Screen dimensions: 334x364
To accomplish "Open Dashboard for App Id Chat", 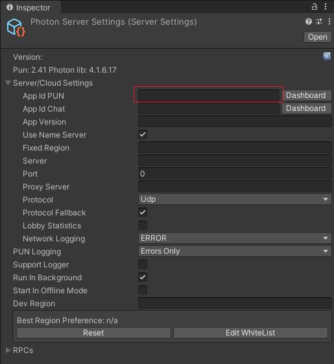I will tap(306, 108).
